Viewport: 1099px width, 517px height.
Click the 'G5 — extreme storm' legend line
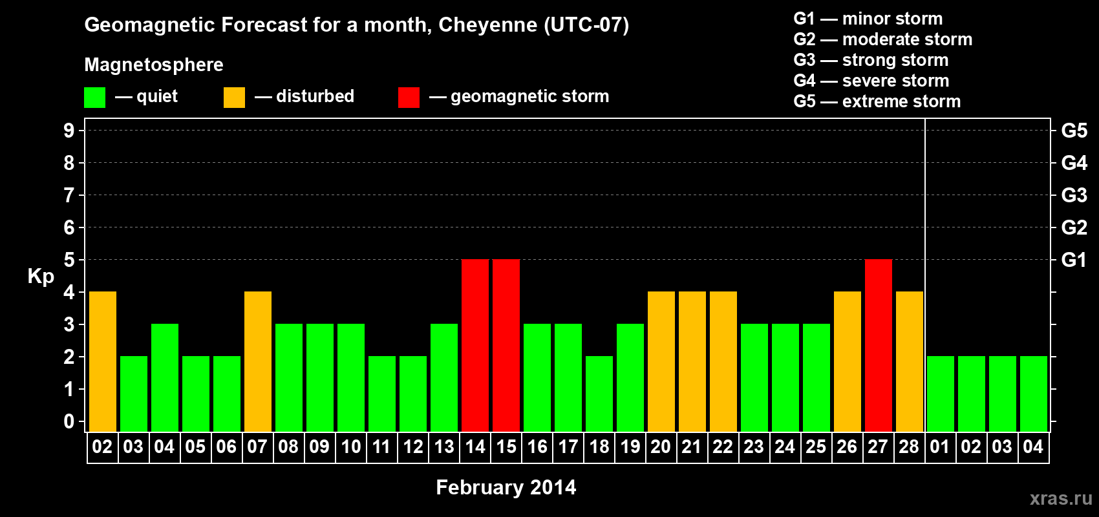point(877,101)
